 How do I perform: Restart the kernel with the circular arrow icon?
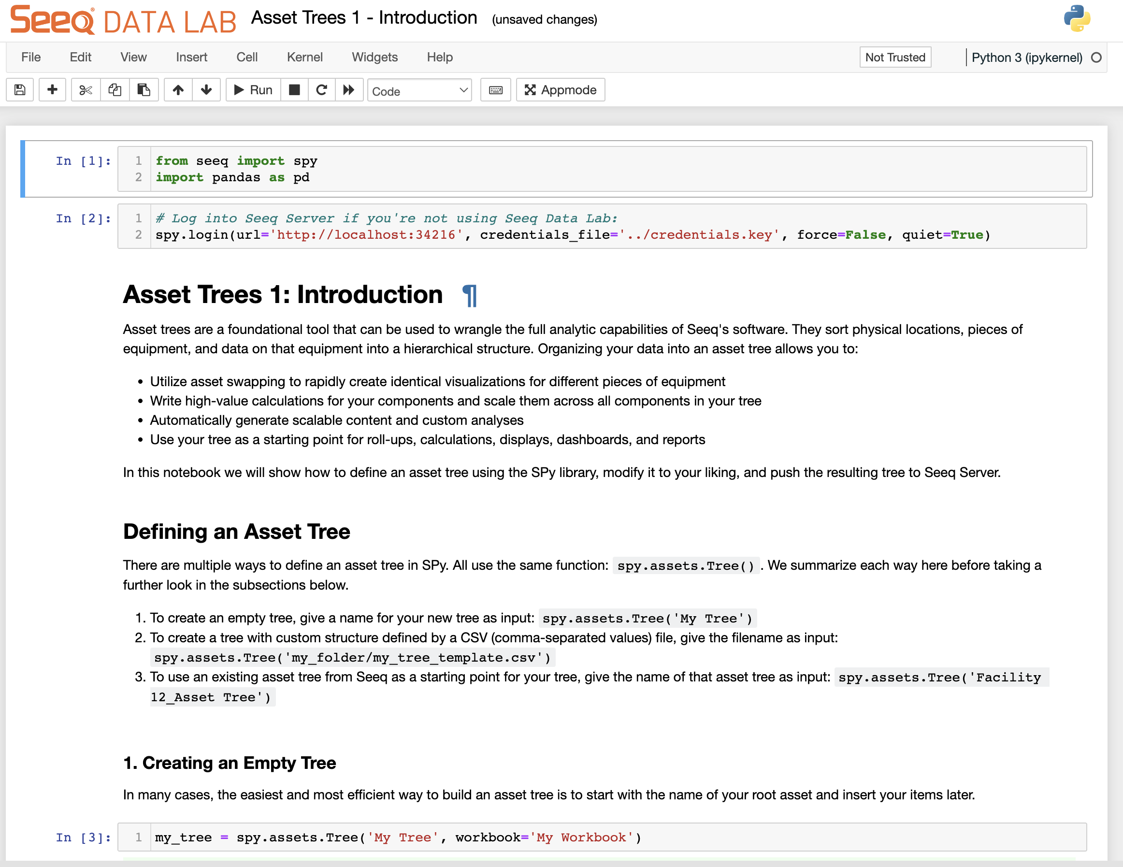coord(321,90)
